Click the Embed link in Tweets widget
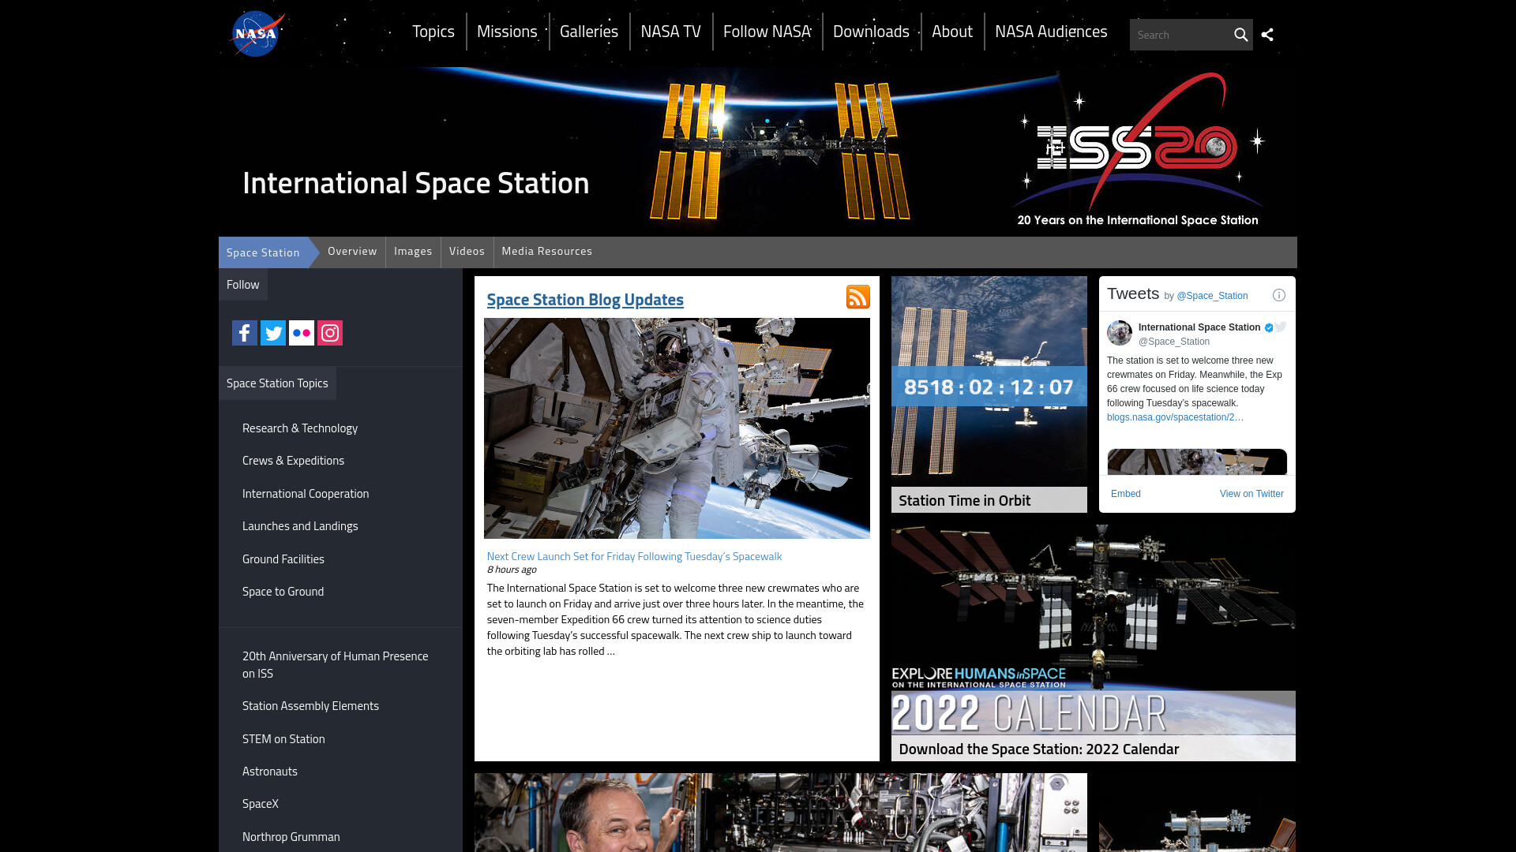This screenshot has height=852, width=1516. pos(1126,494)
